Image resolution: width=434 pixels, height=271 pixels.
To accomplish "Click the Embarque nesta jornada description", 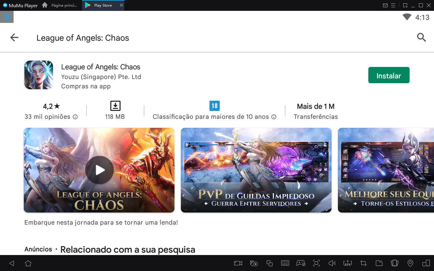I will [x=101, y=222].
